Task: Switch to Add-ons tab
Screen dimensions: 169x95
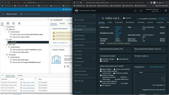Action: coord(150,22)
